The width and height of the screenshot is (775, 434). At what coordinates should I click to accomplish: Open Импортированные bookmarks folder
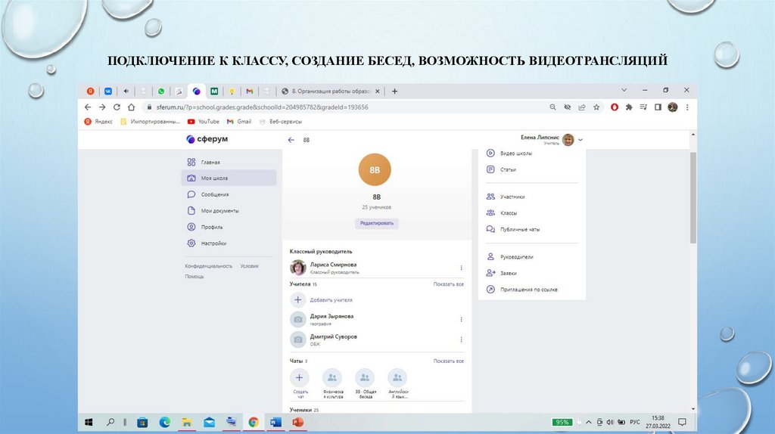click(x=150, y=122)
